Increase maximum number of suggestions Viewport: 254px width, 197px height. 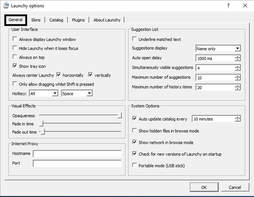point(238,76)
